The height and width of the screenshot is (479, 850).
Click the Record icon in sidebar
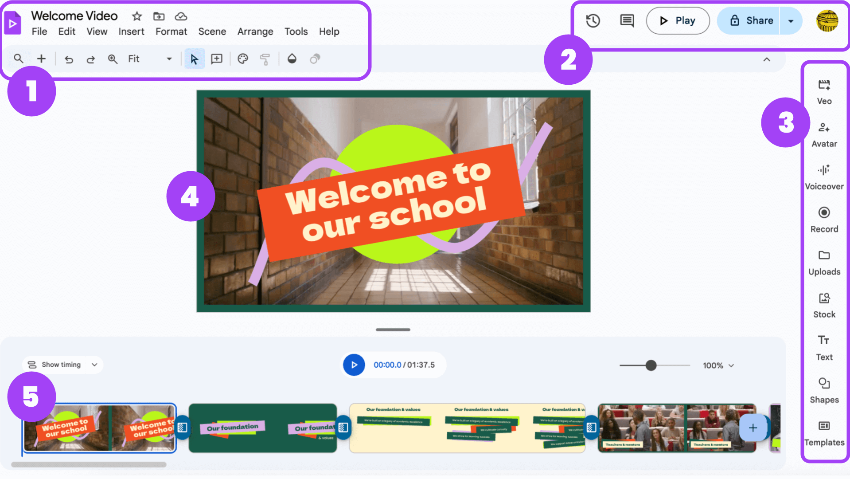coord(824,220)
